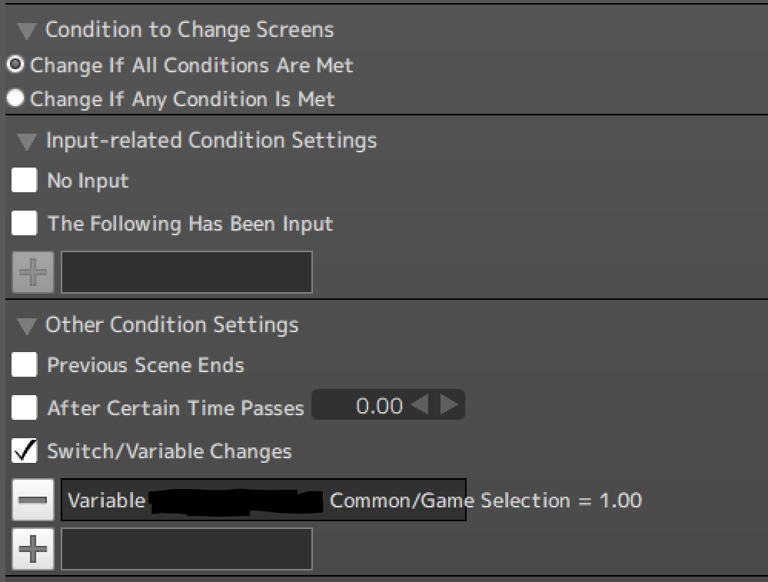768x582 pixels.
Task: Select Change If Any Condition Is Met
Action: (15, 99)
